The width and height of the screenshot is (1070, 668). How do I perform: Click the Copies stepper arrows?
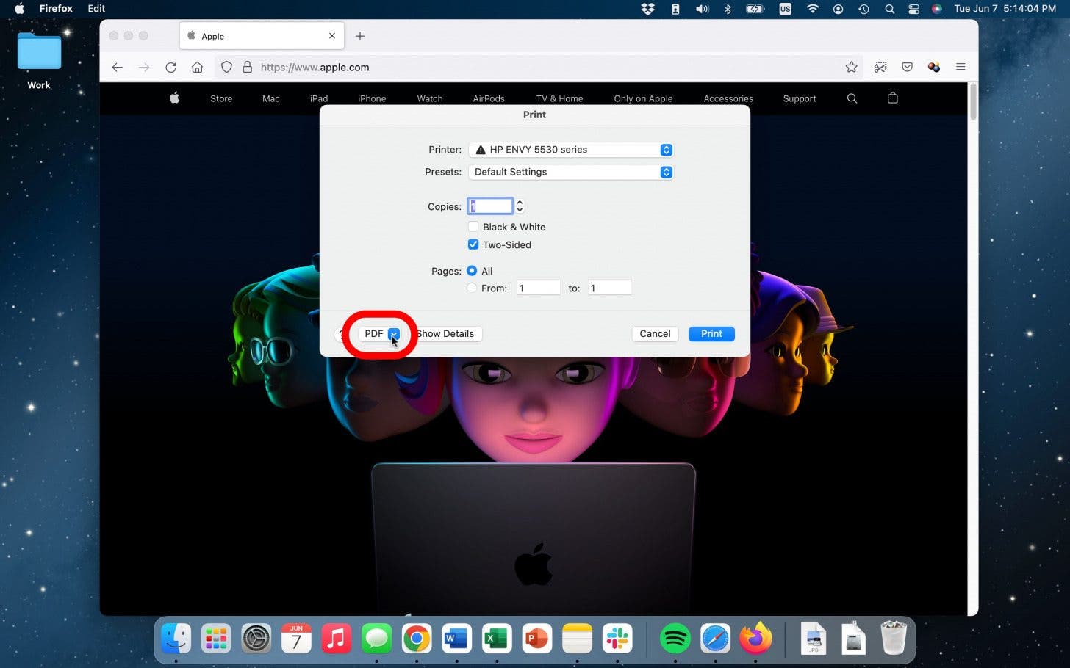pos(520,206)
